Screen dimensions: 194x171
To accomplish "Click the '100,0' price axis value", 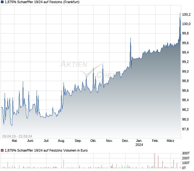I will [186, 24].
